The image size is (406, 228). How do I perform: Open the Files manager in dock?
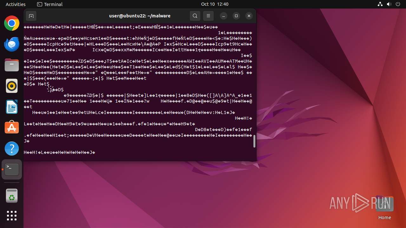click(x=12, y=65)
